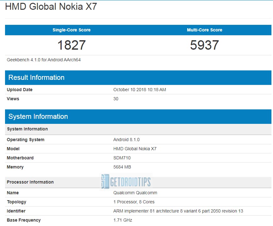Click the "Processor Information" sub-header

pyautogui.click(x=30, y=182)
